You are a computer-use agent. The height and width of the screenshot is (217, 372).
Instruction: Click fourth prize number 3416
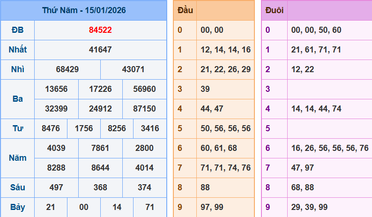pos(150,128)
